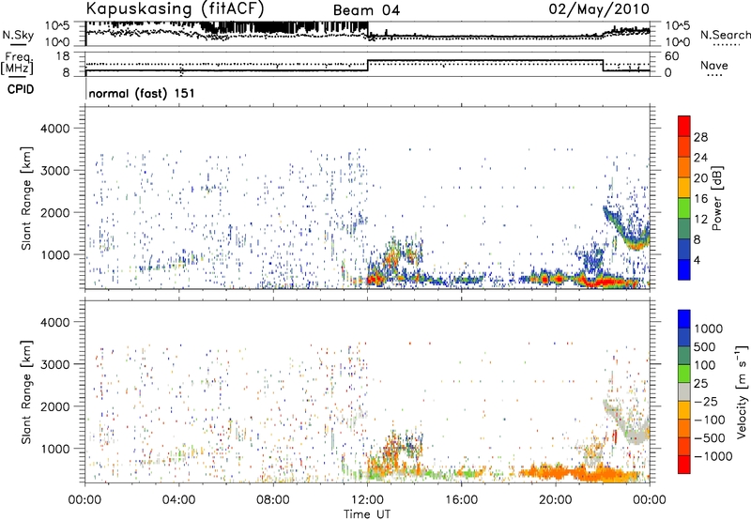Image resolution: width=751 pixels, height=520 pixels.
Task: Click the blue bottom of power colorbar
Action: (684, 269)
